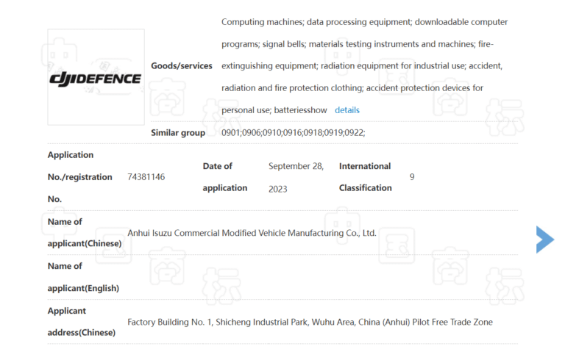Screen dimensions: 565x349
Task: Select the similar group codes starting 0901
Action: click(294, 132)
